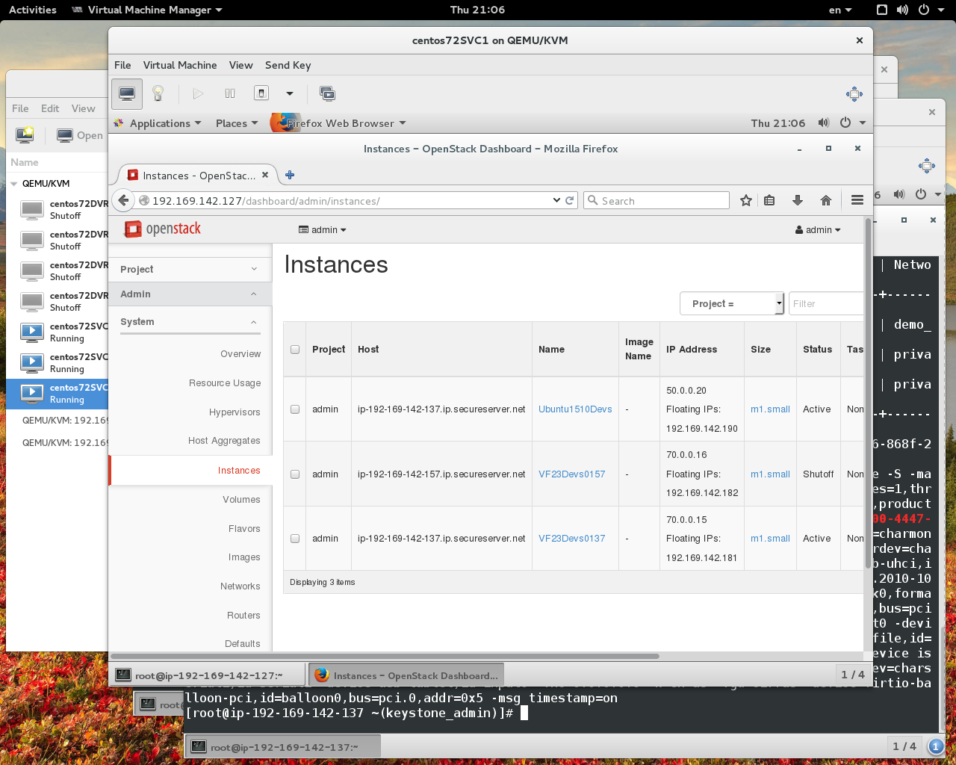The height and width of the screenshot is (765, 956).
Task: Click the OpenStack logo
Action: 161,229
